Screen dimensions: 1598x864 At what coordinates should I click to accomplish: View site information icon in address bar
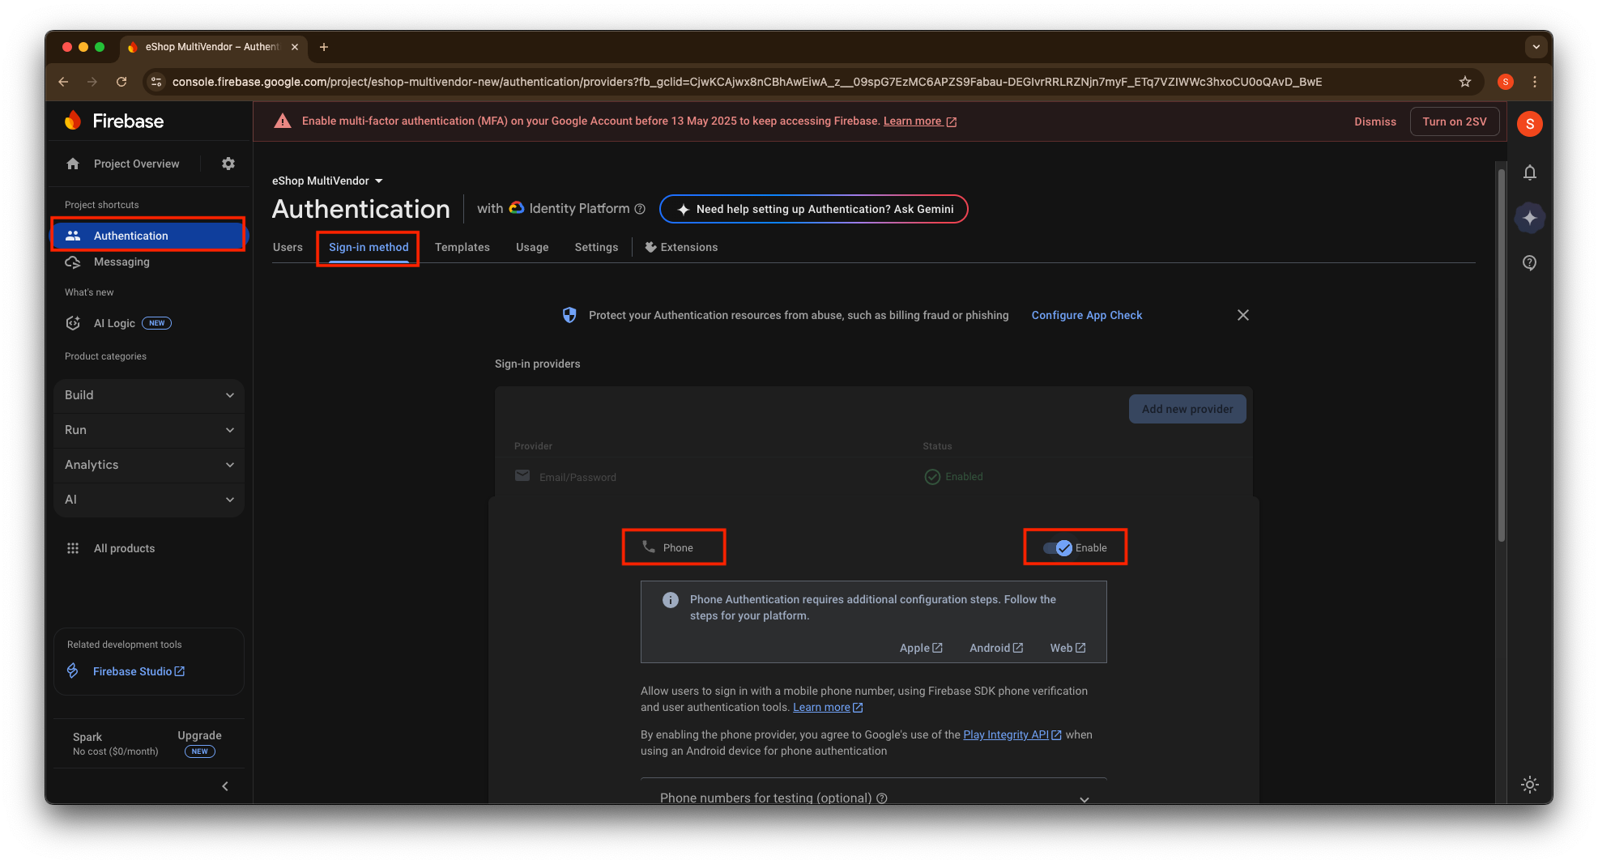[x=156, y=82]
